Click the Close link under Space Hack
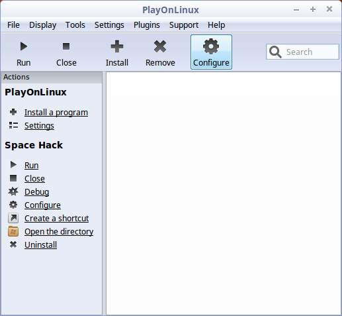The image size is (342, 316). coord(34,179)
